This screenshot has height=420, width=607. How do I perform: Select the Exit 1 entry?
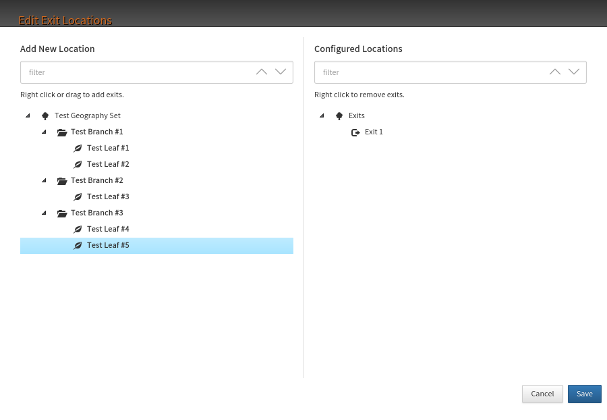[374, 132]
